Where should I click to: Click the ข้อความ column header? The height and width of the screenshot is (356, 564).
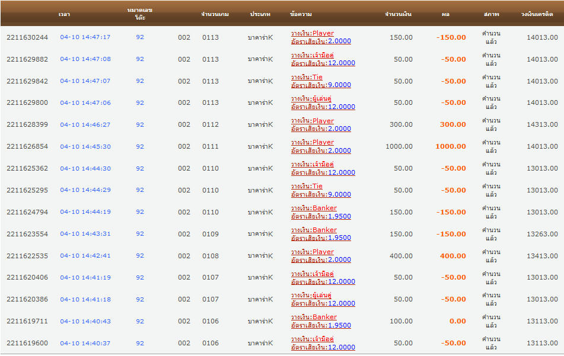[301, 14]
